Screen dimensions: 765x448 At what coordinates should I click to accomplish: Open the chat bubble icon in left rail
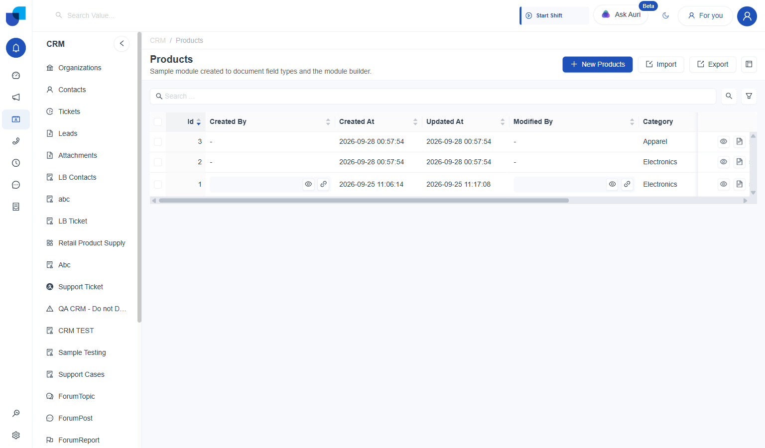point(16,185)
